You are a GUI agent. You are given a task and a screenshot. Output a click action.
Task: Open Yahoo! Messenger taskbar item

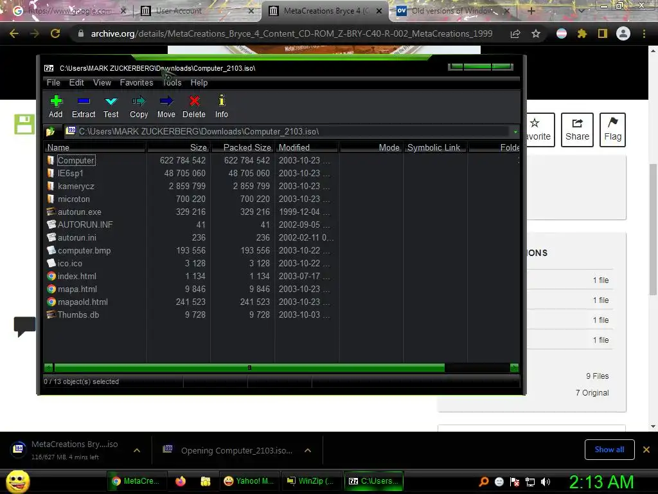(x=249, y=481)
